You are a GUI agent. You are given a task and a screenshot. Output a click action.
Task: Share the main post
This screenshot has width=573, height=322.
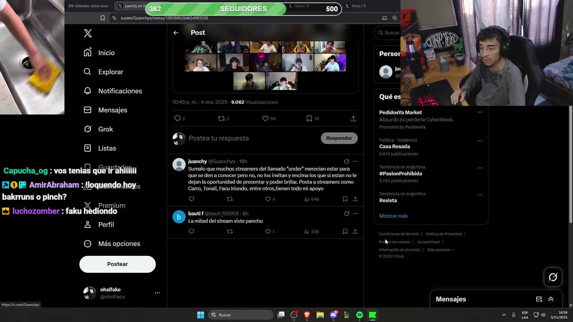pyautogui.click(x=353, y=119)
